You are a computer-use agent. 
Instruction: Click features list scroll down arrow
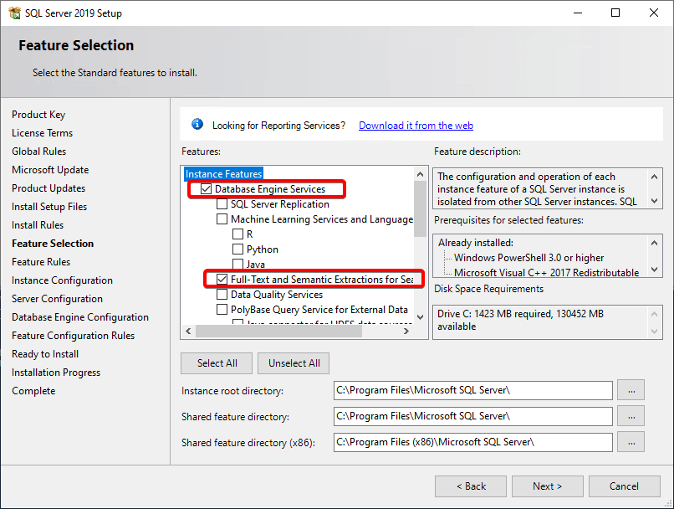[421, 317]
